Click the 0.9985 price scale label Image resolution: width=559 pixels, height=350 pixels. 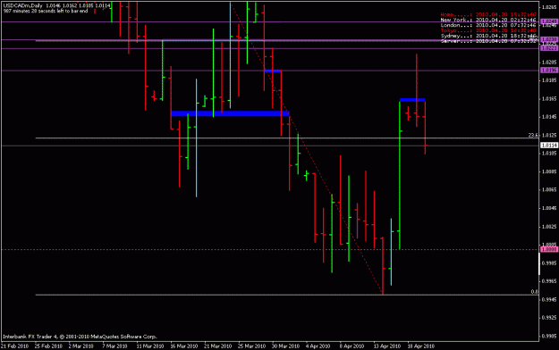click(549, 263)
